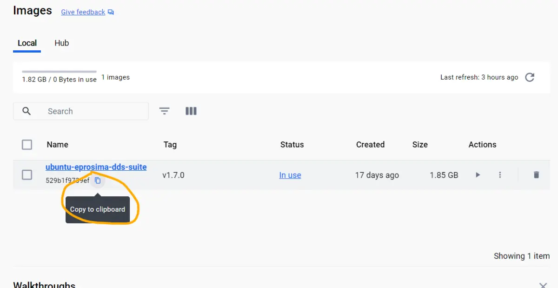Open the three-dot more actions menu
The height and width of the screenshot is (288, 558).
500,175
